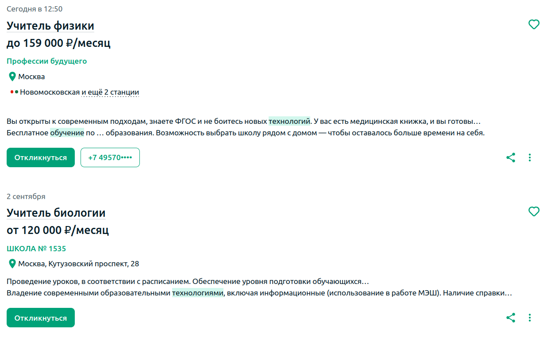The image size is (547, 349).
Task: Click Откликнуться for the physics teacher job
Action: (41, 157)
